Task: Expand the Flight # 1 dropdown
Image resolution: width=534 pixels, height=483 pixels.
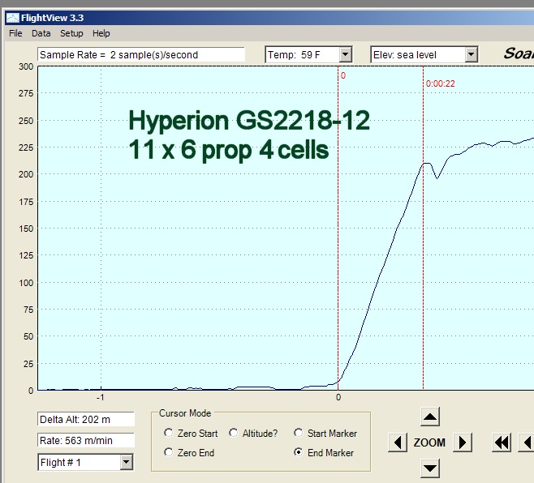Action: [126, 462]
